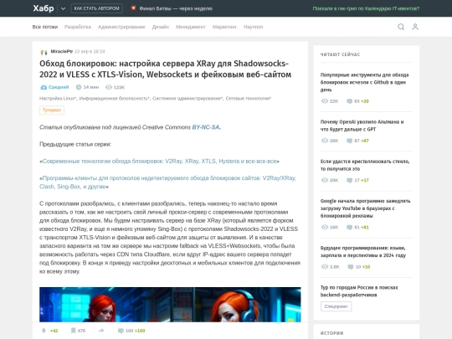Image resolution: width=452 pixels, height=339 pixels.
Task: Open Почему OpenAI уволило Альтмана article
Action: point(362,126)
